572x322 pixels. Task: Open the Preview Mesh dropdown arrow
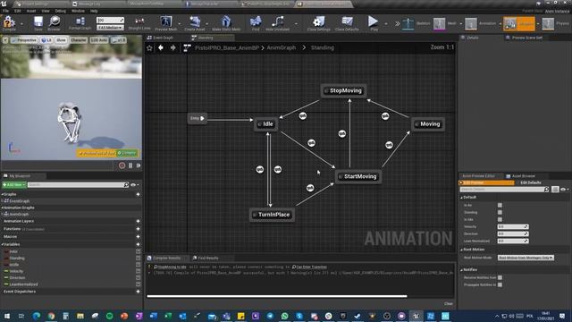pos(179,24)
